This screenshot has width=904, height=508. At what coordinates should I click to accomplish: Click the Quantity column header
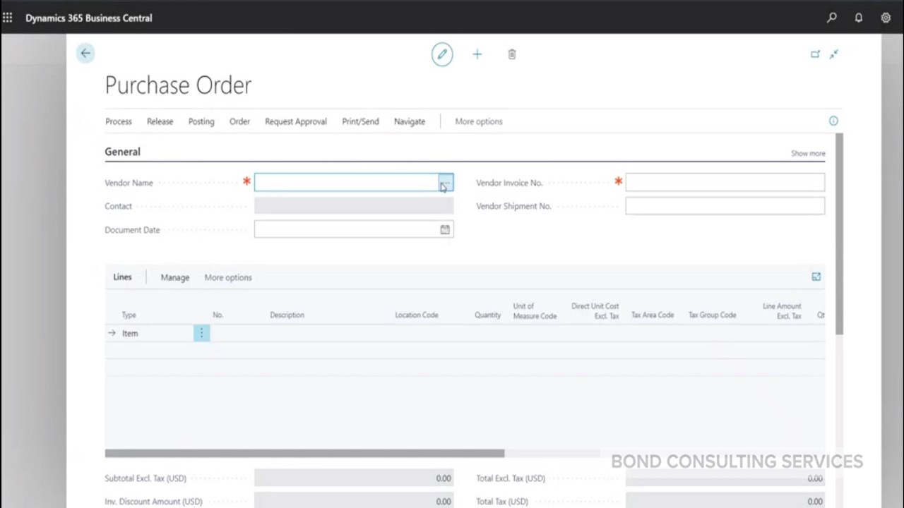point(487,315)
